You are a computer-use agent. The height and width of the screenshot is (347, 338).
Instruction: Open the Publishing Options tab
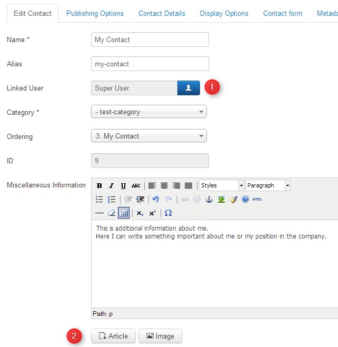(x=95, y=13)
